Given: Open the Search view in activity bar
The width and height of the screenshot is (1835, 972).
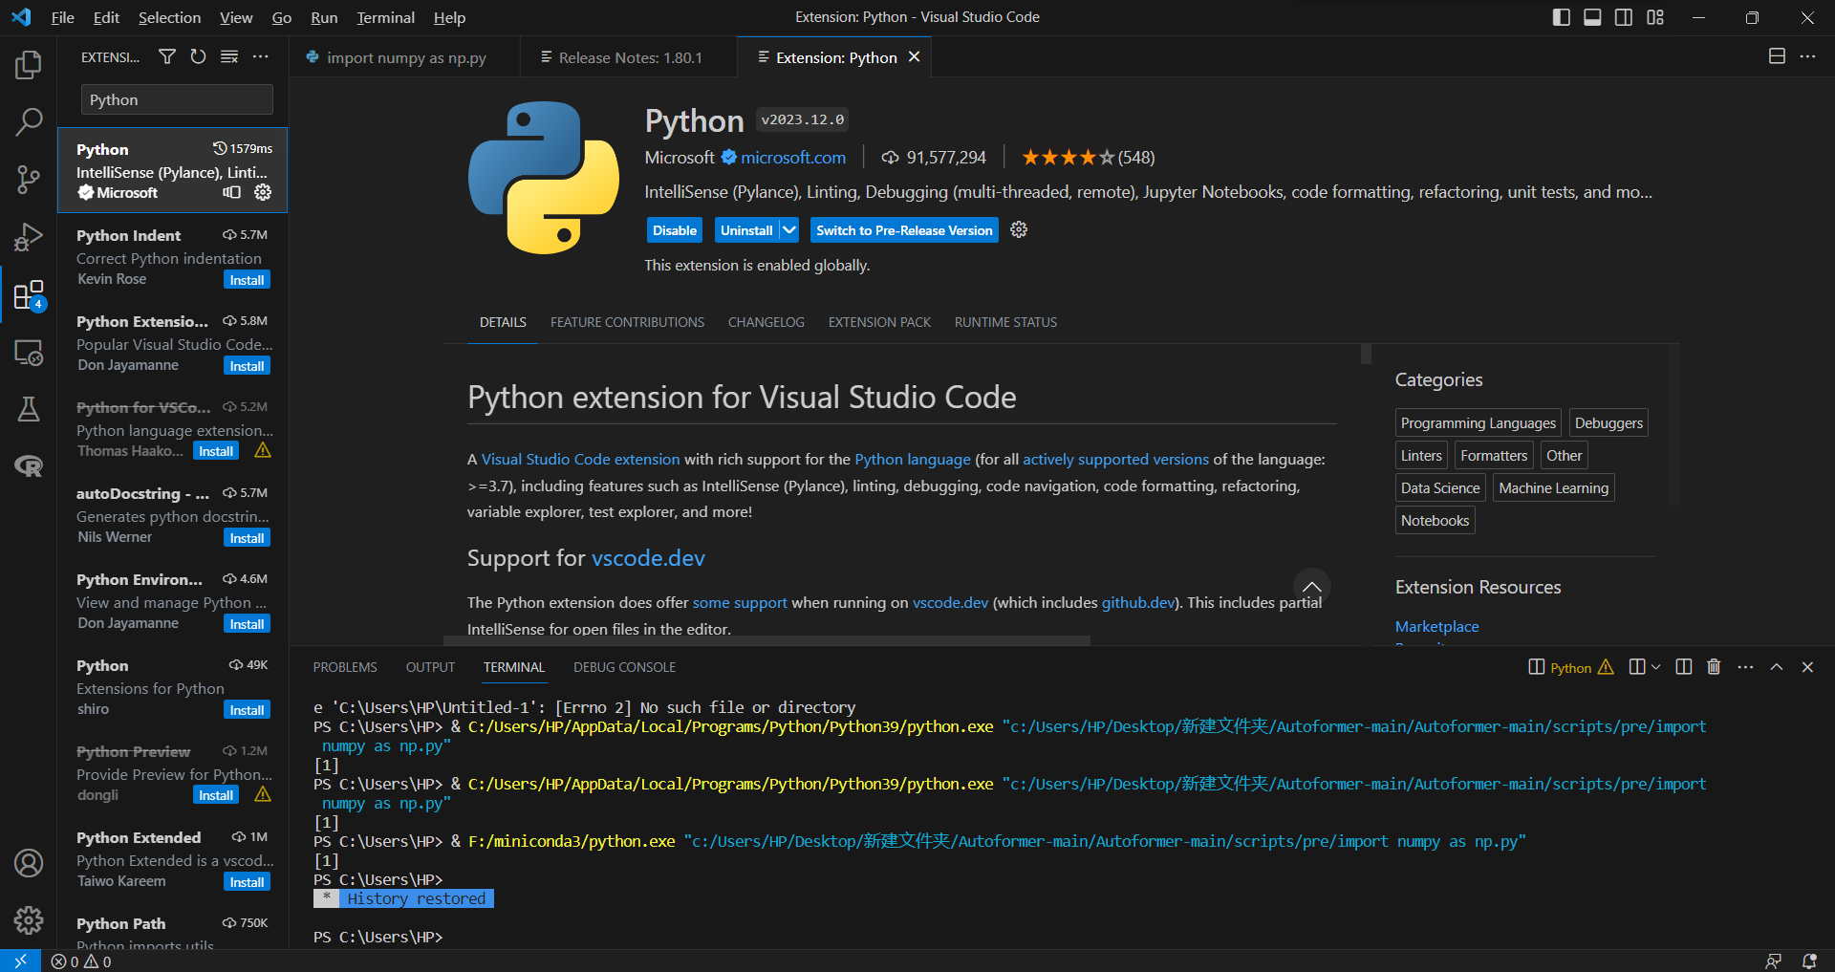Looking at the screenshot, I should pos(29,121).
